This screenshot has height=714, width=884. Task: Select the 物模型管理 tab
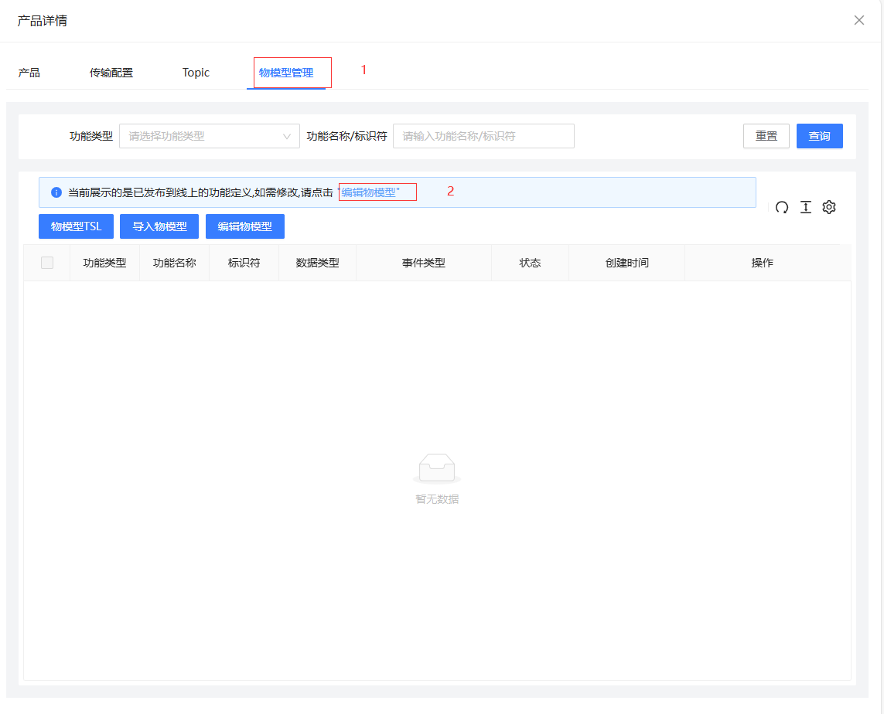286,73
